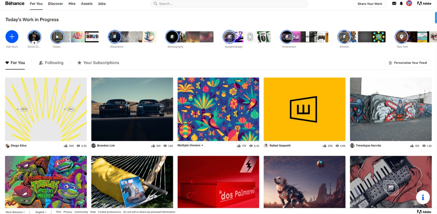Click the Share Your Work button

point(370,4)
